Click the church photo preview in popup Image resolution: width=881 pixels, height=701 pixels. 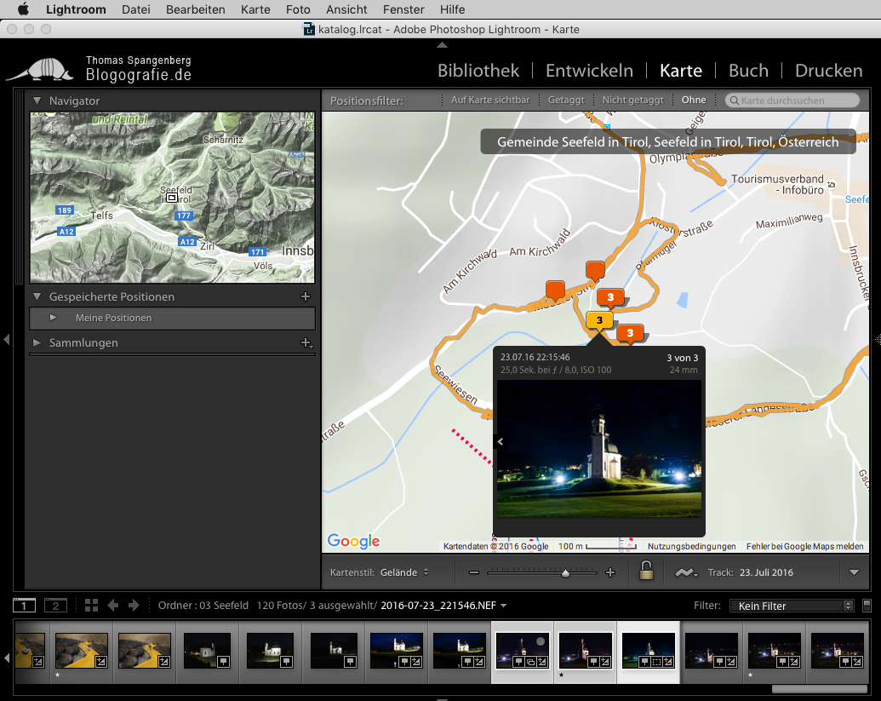click(x=599, y=448)
